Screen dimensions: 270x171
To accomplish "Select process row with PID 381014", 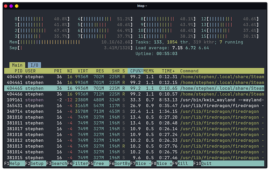I will point(134,152).
